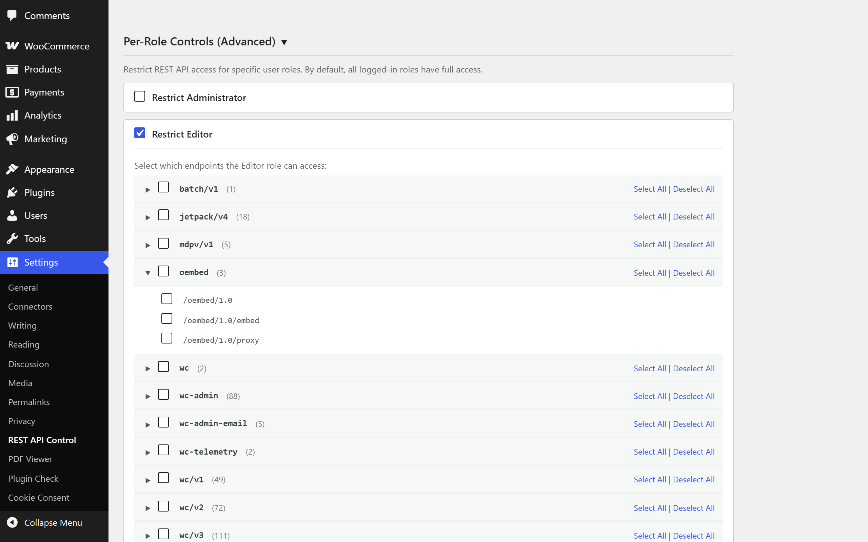868x542 pixels.
Task: Click Deselect All for wc-admin
Action: tap(694, 396)
